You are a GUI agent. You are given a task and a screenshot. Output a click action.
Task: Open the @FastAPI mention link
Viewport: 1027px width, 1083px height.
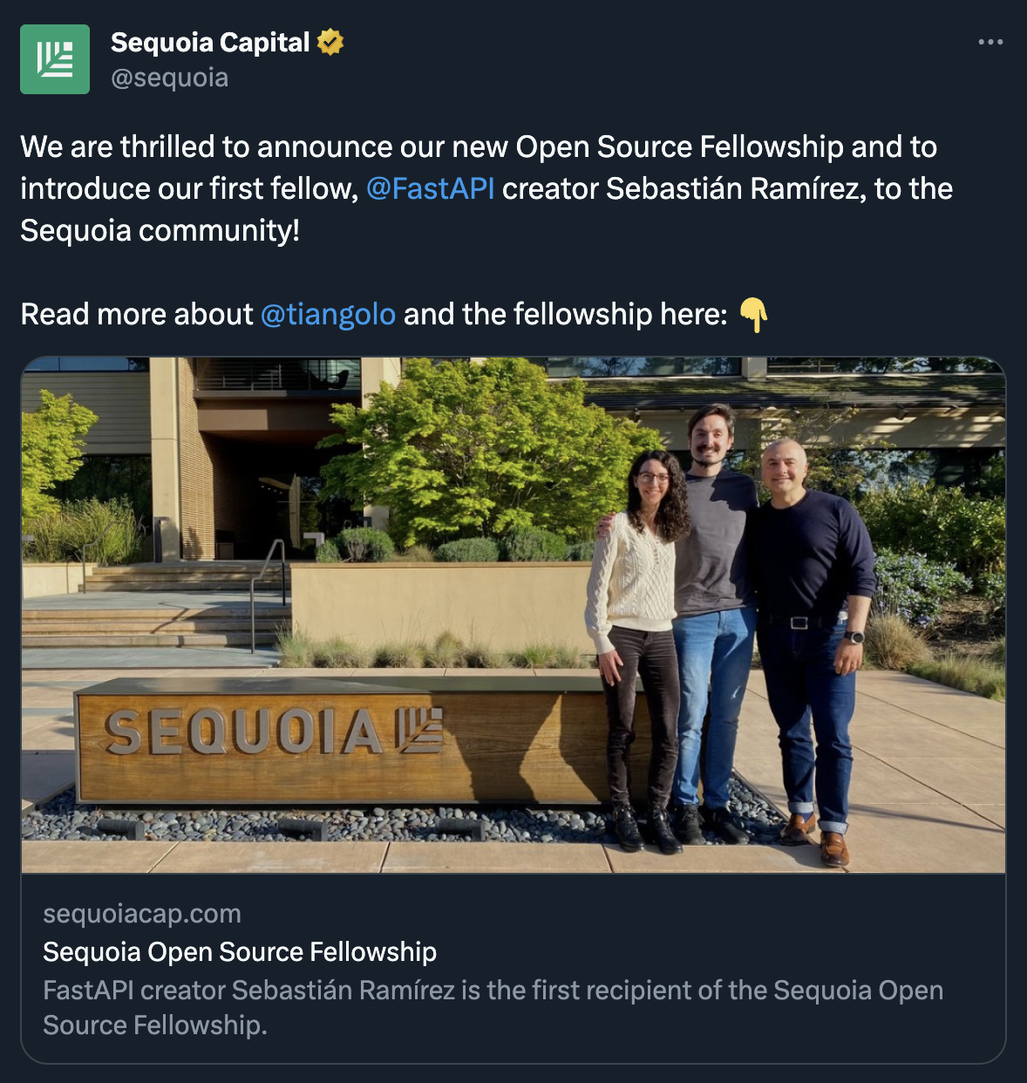431,188
